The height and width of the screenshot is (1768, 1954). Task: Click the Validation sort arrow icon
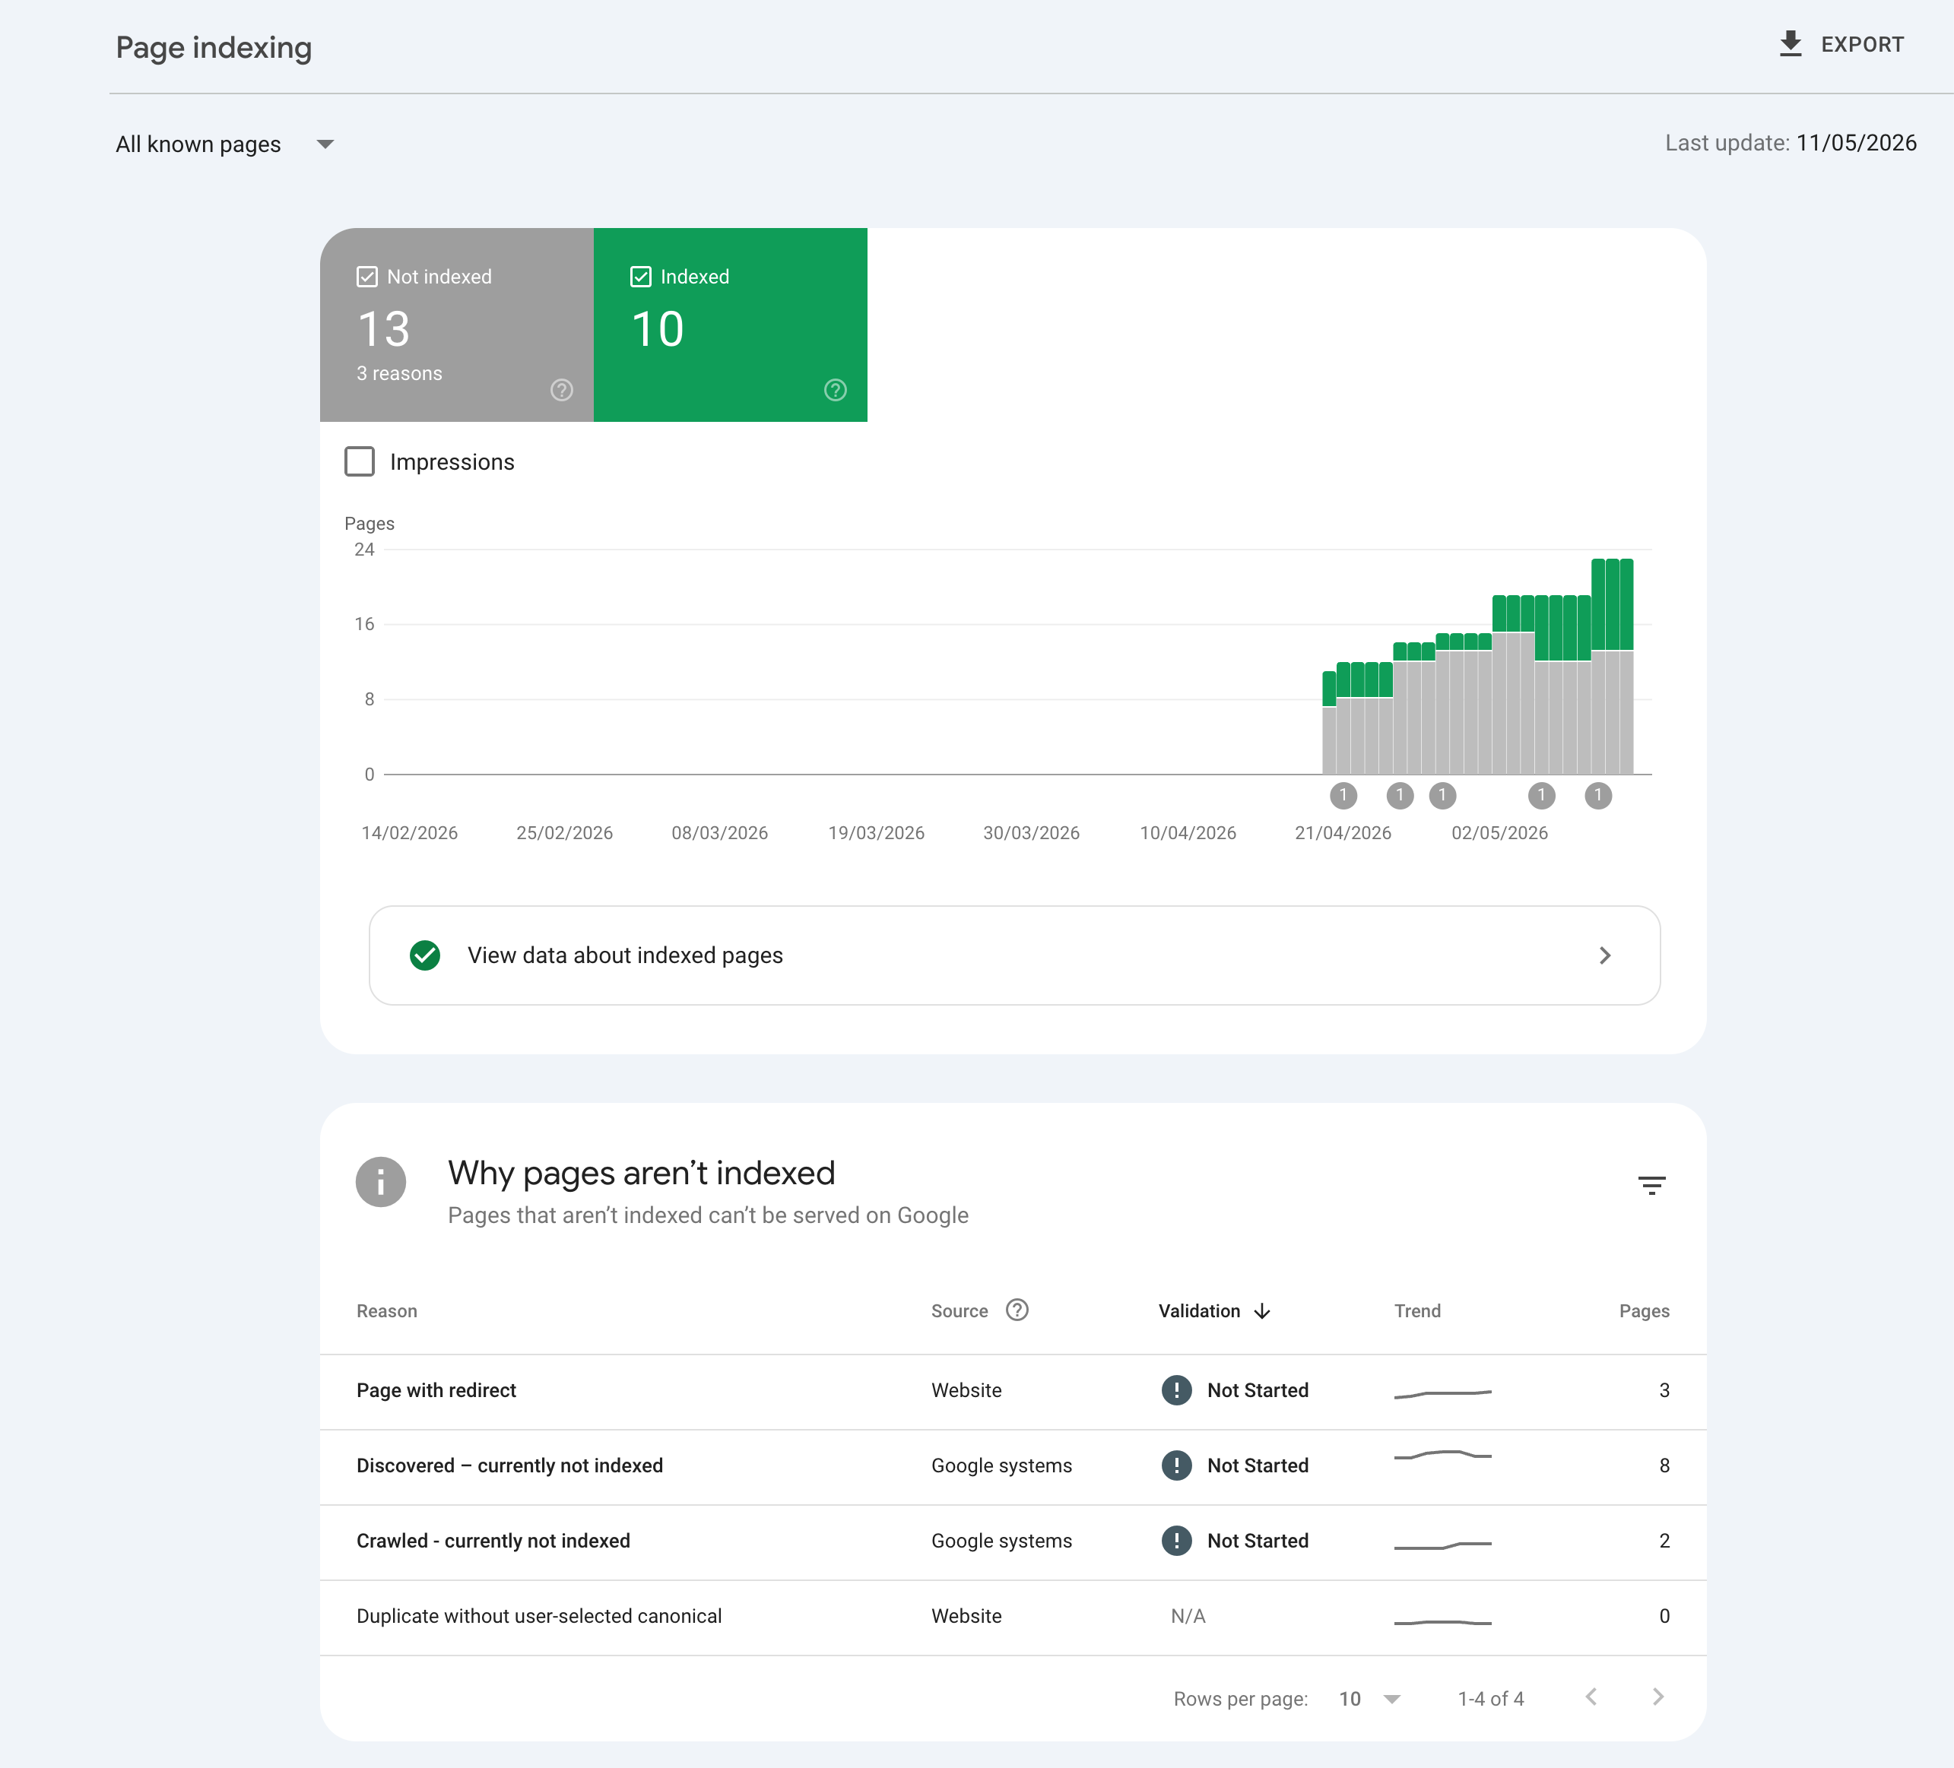[x=1262, y=1310]
